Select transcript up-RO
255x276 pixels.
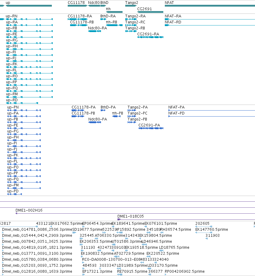29,79
